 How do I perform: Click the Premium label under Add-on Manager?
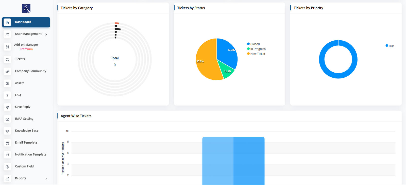coord(26,49)
